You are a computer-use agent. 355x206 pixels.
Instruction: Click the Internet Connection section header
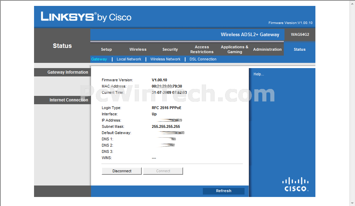[63, 100]
